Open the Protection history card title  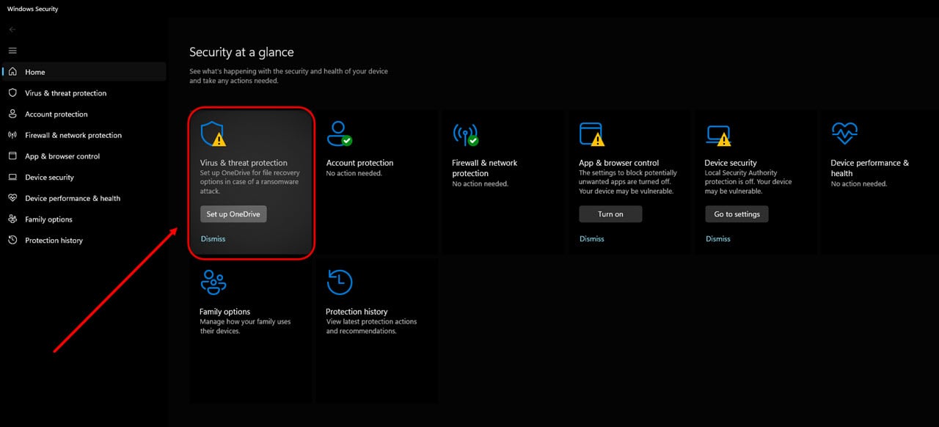pos(357,312)
